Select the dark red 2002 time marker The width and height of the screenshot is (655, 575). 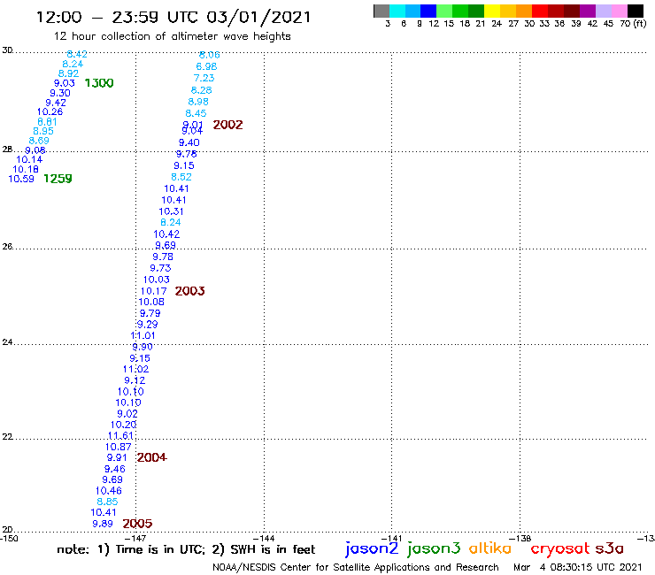click(227, 125)
